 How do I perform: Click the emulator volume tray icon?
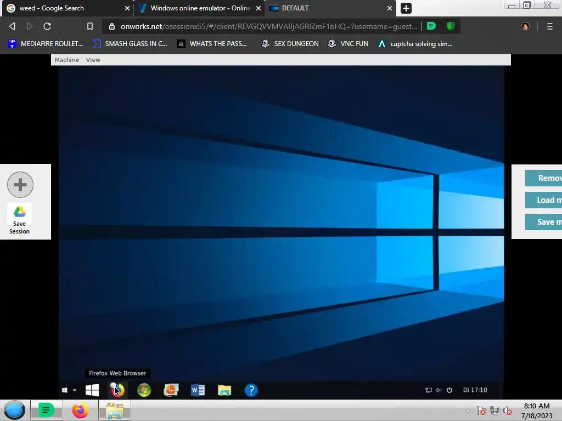tap(439, 390)
